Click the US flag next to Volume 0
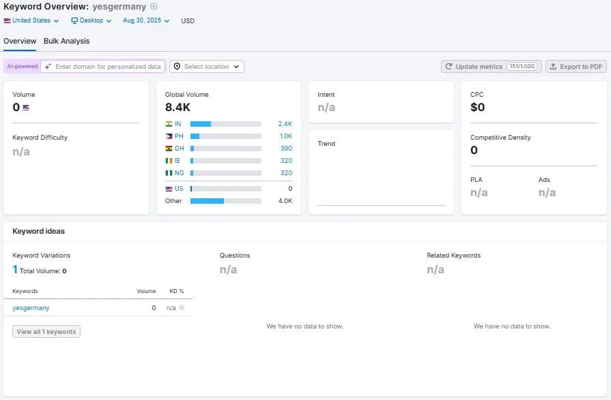Viewport: 611px width, 400px height. point(26,108)
